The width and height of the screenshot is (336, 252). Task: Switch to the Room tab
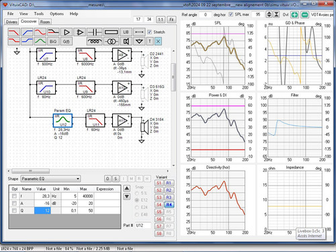click(45, 22)
